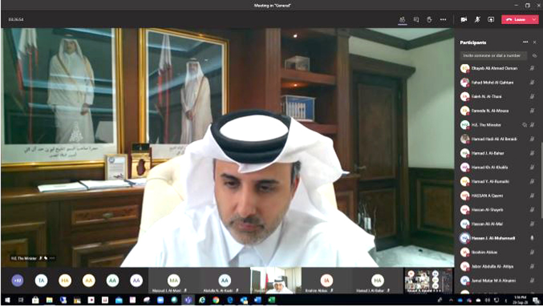543x307 pixels.
Task: Click the participants list scrollbar
Action: [541, 180]
